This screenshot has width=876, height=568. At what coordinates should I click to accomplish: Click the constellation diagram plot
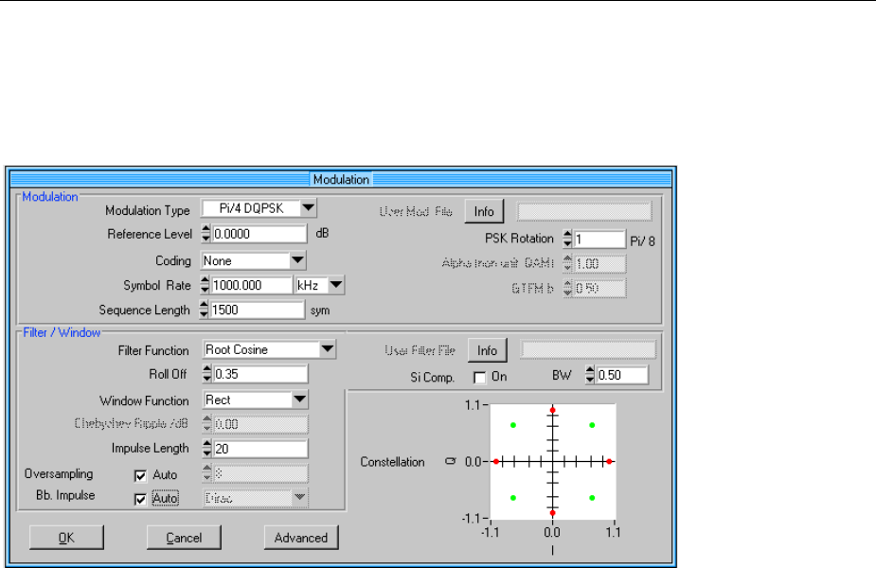pos(552,462)
